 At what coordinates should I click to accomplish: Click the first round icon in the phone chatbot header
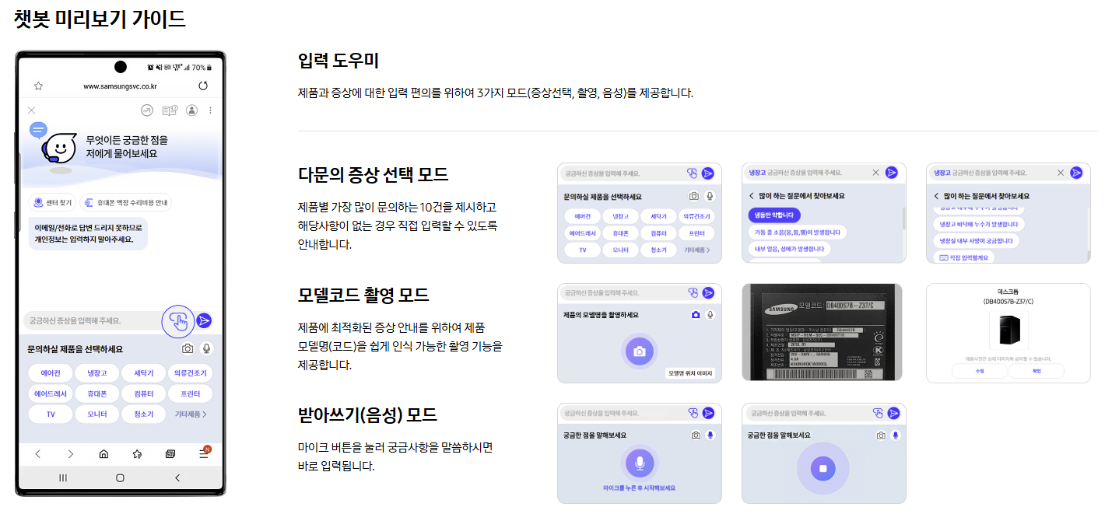coord(147,110)
